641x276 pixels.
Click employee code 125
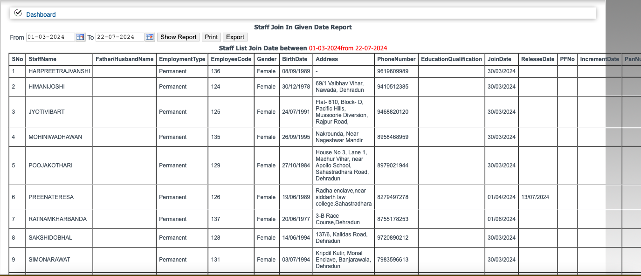pos(215,112)
